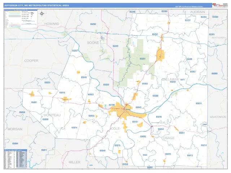Viewport: 231px width, 173px height.
Task: Click ZIP code label 65240
Action: [x=132, y=12]
